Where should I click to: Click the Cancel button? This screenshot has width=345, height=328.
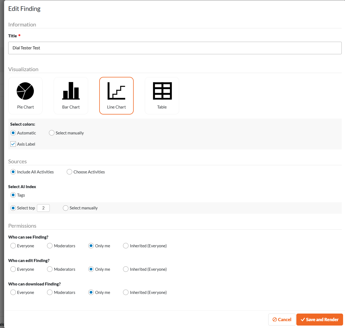pyautogui.click(x=282, y=320)
